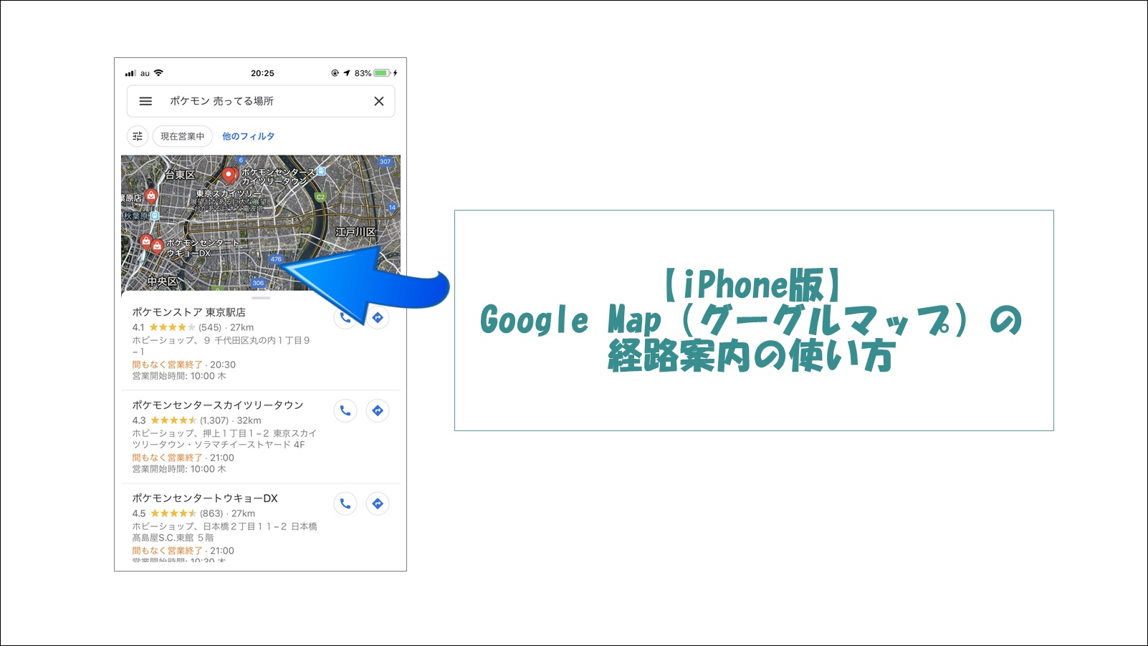This screenshot has width=1148, height=646.
Task: Select the ポケモンセンタートウキョーDX listing title
Action: 205,498
